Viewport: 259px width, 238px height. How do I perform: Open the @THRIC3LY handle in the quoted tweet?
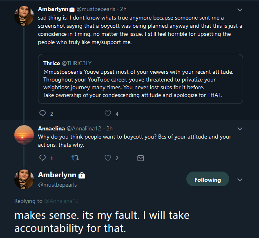coord(77,63)
